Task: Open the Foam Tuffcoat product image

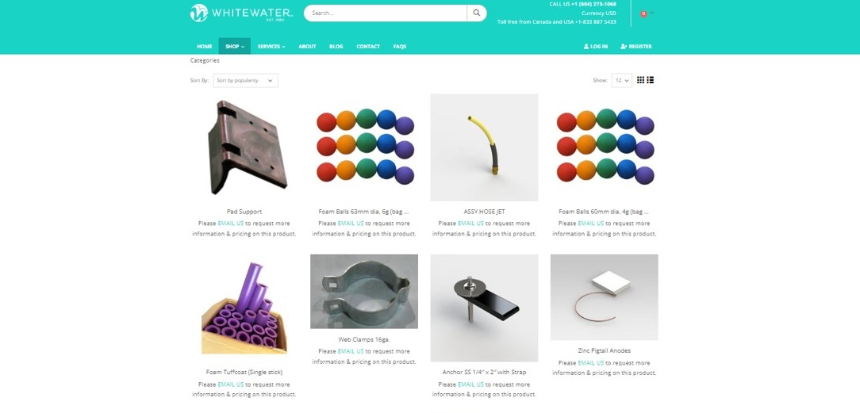Action: point(244,308)
